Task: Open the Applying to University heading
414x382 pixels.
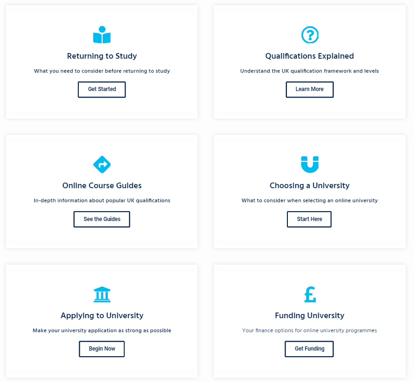Action: (x=102, y=316)
